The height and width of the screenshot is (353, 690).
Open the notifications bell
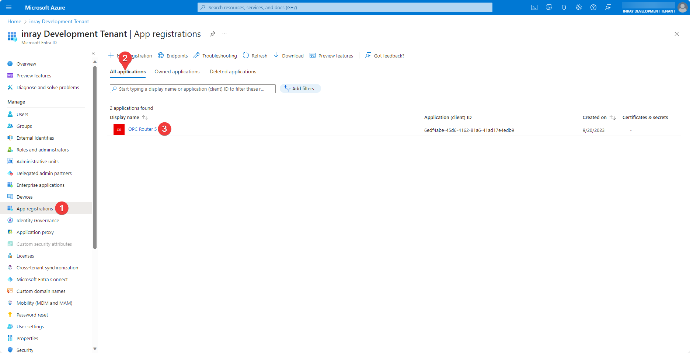pos(564,7)
